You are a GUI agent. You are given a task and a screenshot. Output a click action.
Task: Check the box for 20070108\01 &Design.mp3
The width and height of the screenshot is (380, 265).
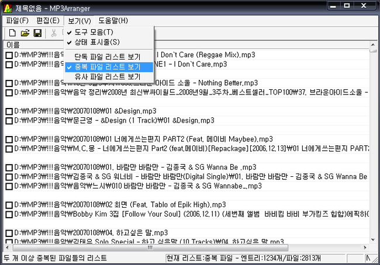tap(9, 111)
